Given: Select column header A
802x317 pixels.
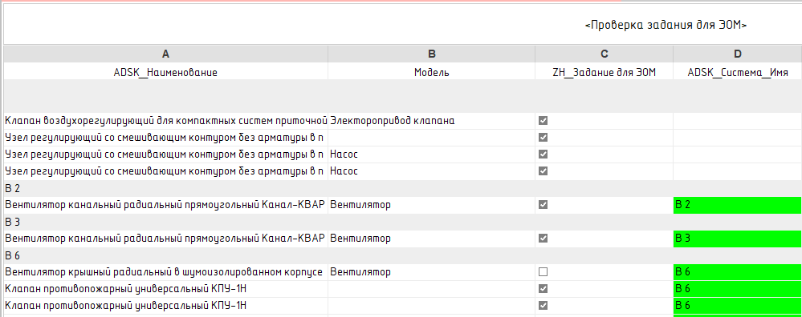Looking at the screenshot, I should 165,54.
